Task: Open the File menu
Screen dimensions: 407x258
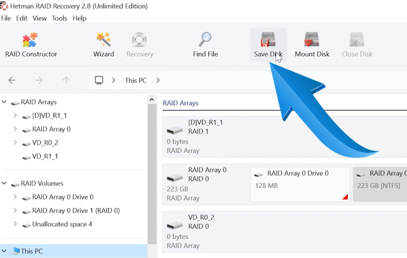Action: point(6,18)
